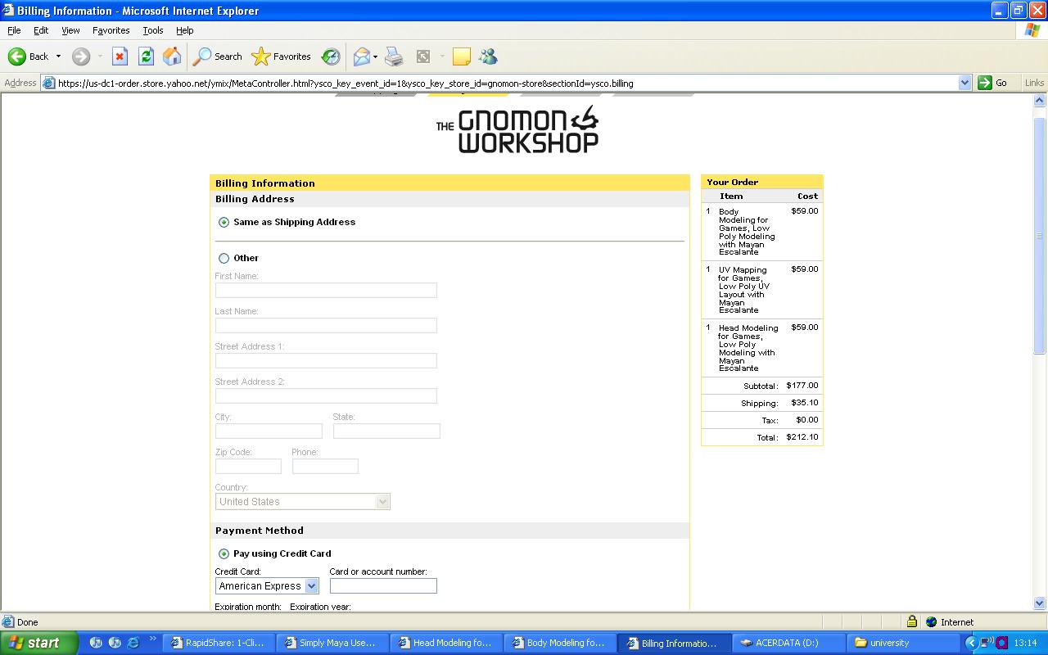
Task: Click the Total $212.10 amount
Action: tap(802, 437)
